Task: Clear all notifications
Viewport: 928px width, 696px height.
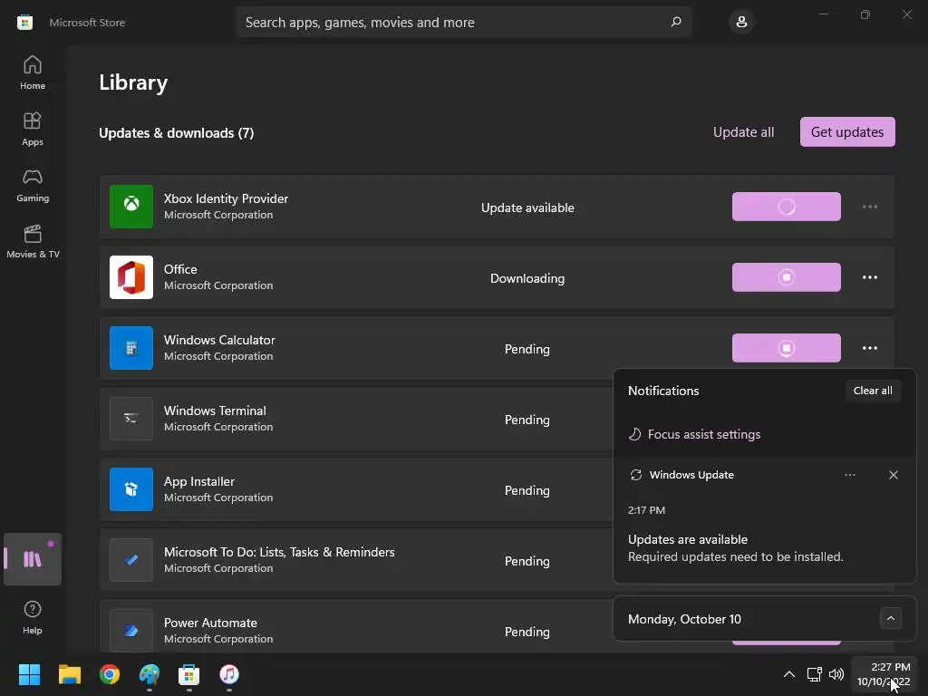Action: [x=873, y=391]
